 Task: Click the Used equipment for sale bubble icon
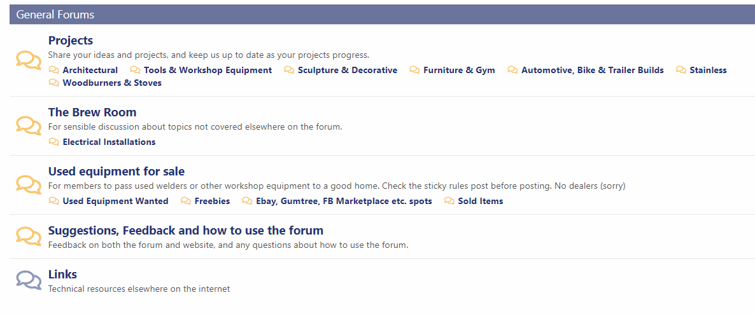click(x=29, y=184)
